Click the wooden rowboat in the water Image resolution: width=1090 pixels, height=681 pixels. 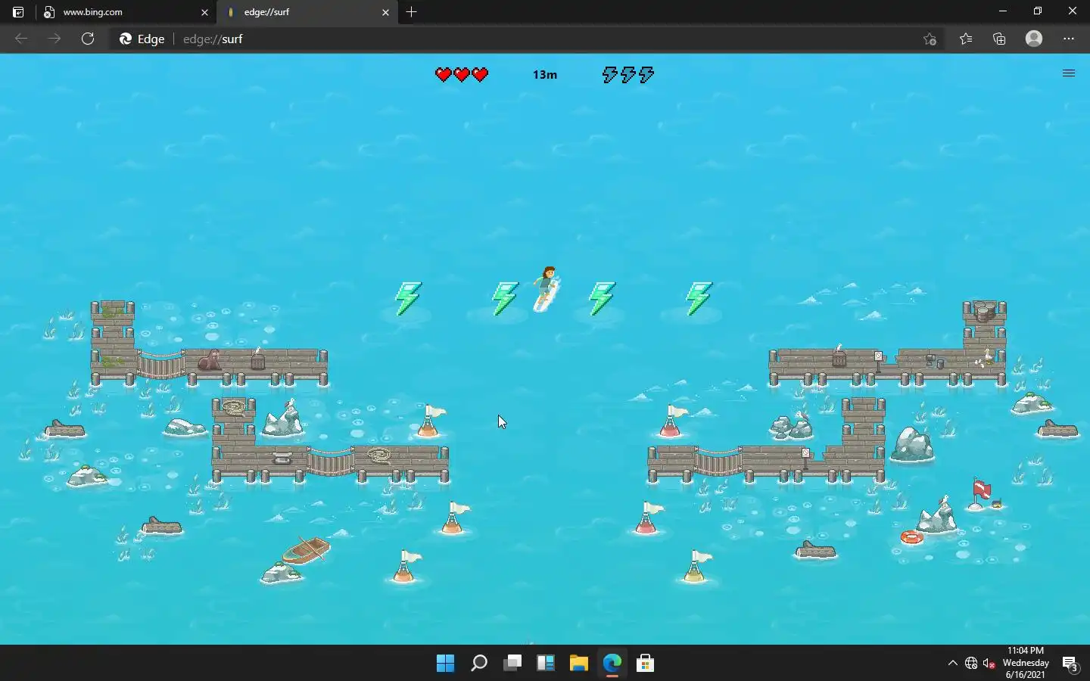click(x=306, y=550)
